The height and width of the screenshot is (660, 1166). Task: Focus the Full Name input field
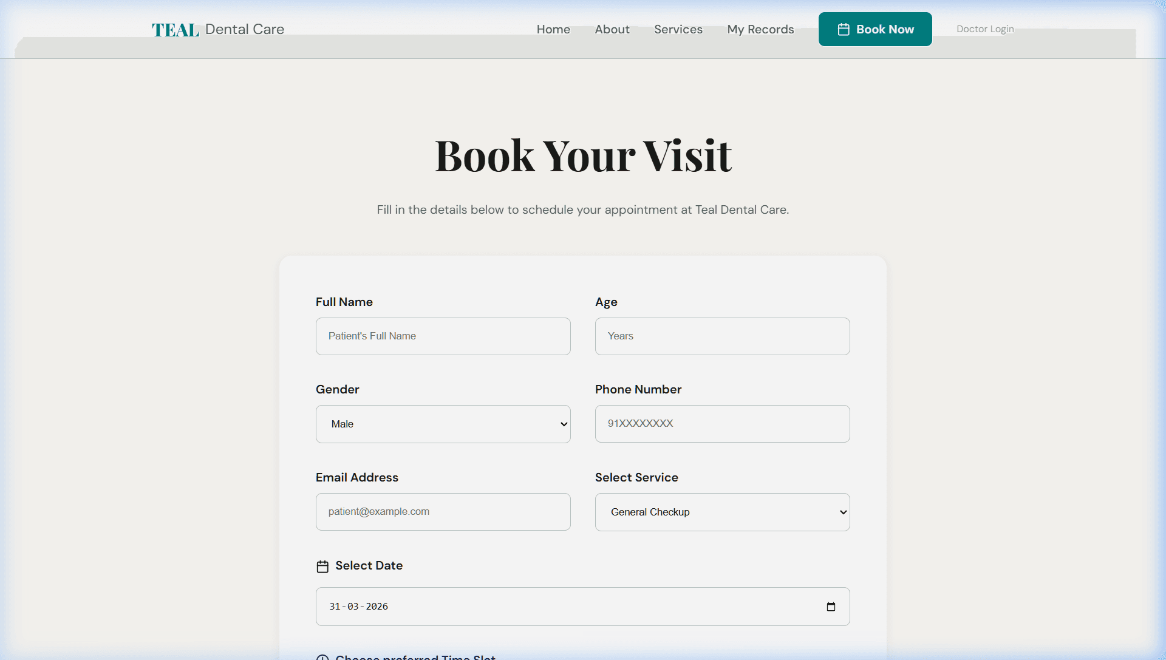click(443, 336)
